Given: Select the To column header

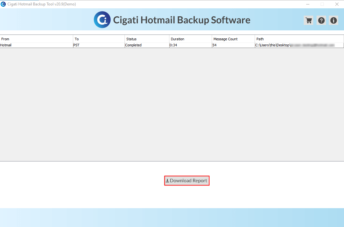Looking at the screenshot, I should [x=99, y=39].
